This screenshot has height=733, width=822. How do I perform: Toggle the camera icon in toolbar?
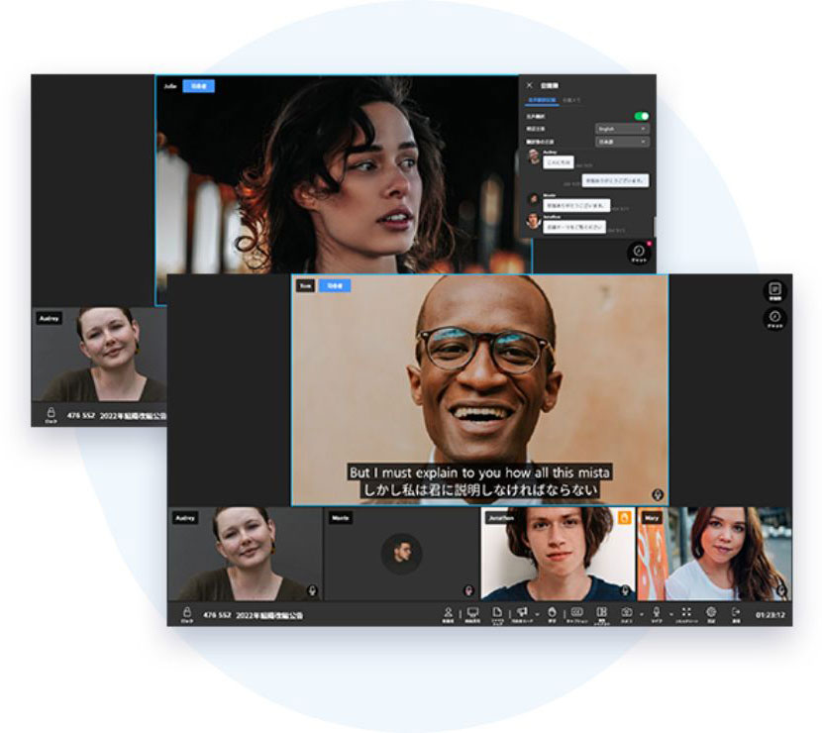point(627,614)
